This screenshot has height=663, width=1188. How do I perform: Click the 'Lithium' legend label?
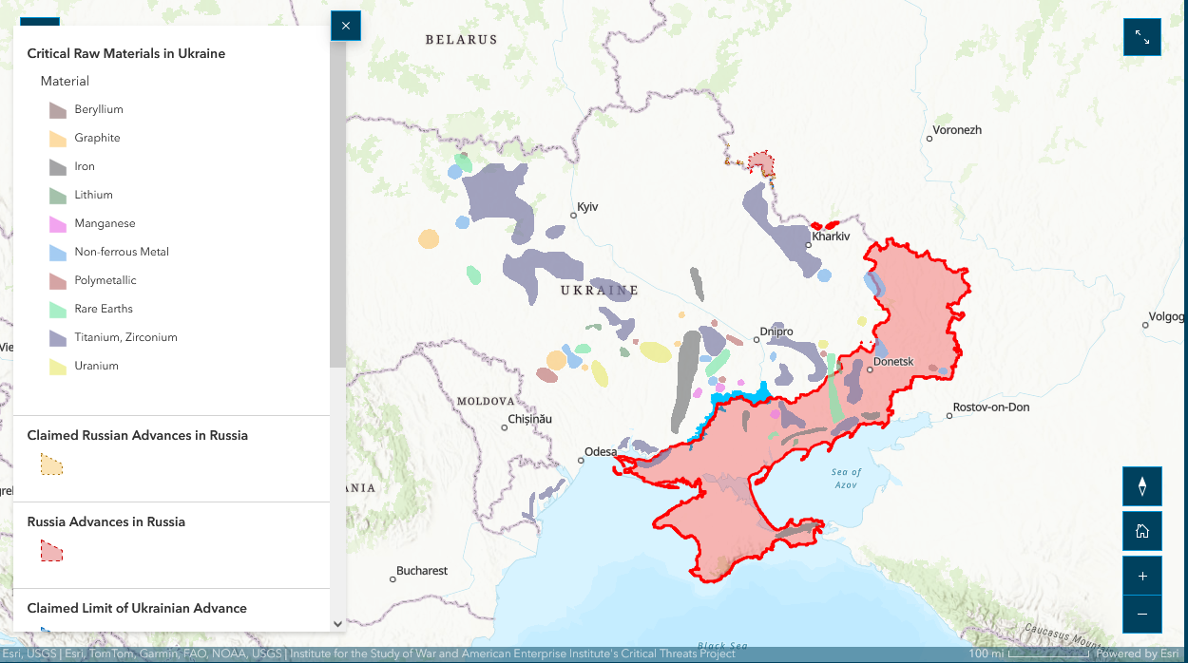[x=93, y=195]
